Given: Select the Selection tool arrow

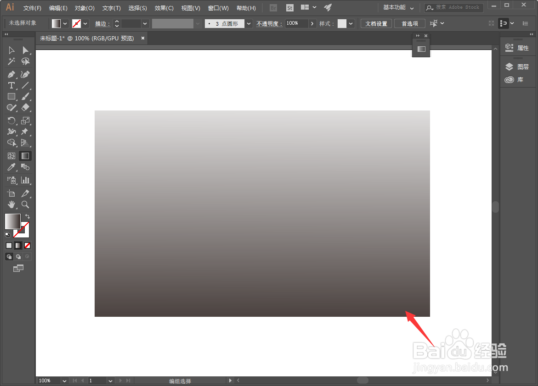Looking at the screenshot, I should (x=11, y=50).
